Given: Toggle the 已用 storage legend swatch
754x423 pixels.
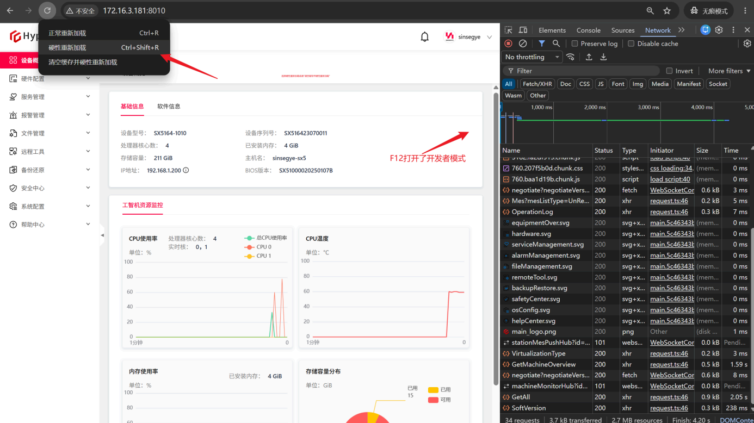Looking at the screenshot, I should pyautogui.click(x=433, y=390).
